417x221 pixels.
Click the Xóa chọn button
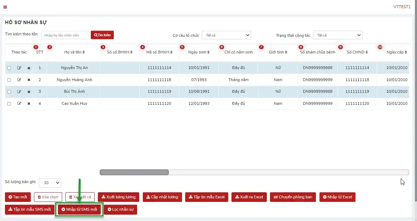point(48,197)
